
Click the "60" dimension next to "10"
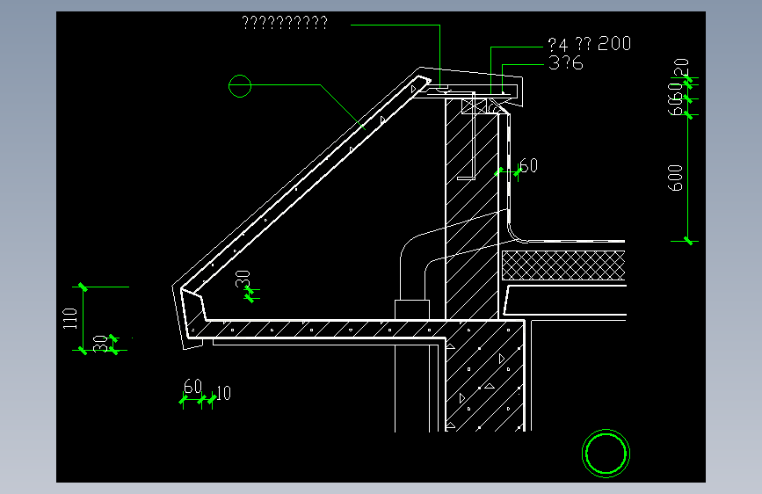(193, 387)
